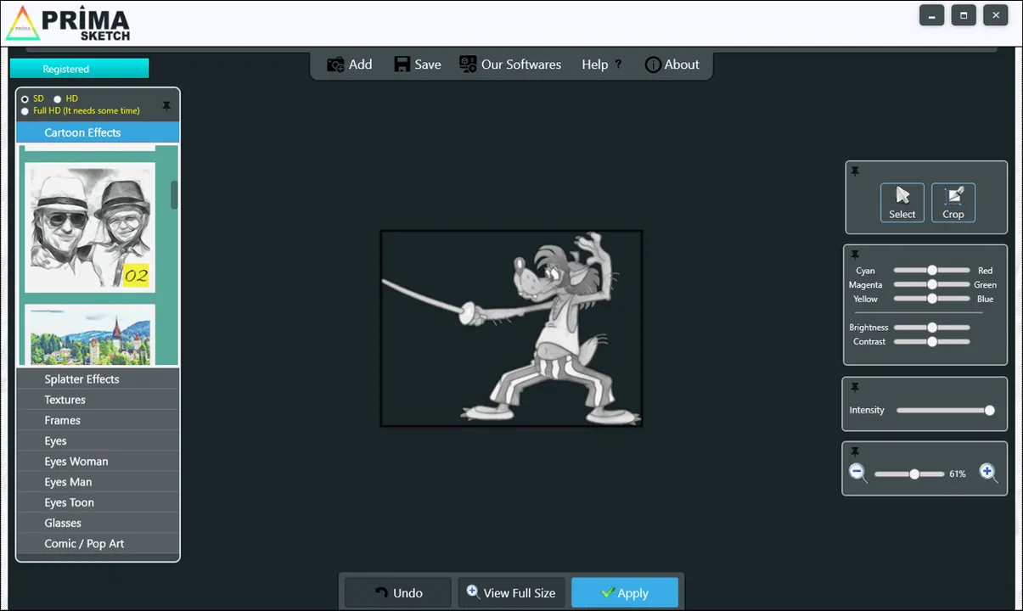Click the pin icon on effects panel
Screen dimensions: 1023x611
click(x=166, y=106)
